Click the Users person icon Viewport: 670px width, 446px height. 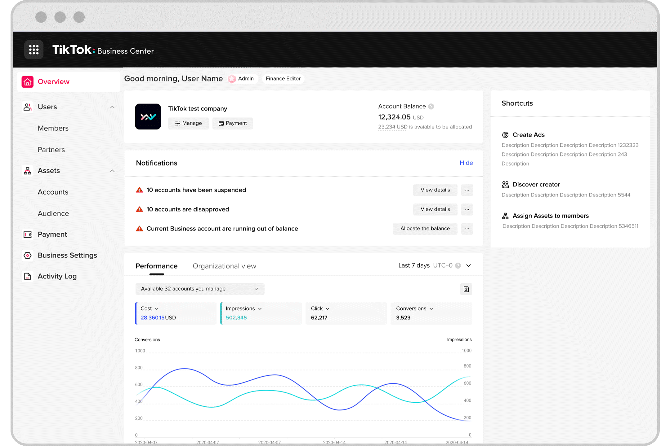coord(27,107)
